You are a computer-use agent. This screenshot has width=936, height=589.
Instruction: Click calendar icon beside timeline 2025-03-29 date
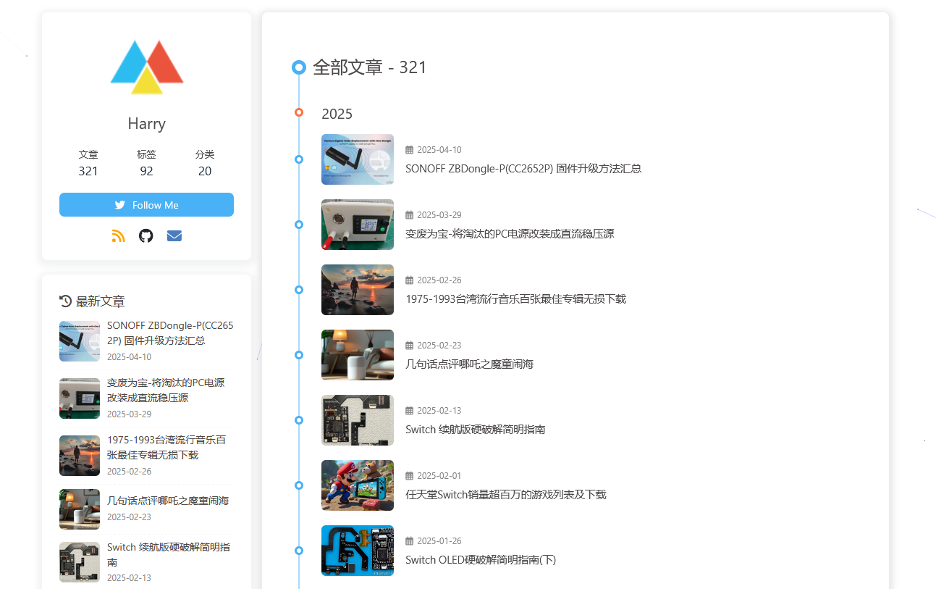(x=410, y=215)
